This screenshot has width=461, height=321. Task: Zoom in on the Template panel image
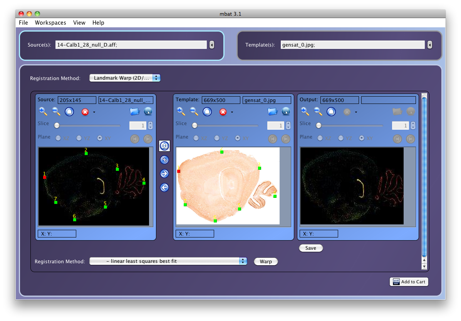pos(181,111)
